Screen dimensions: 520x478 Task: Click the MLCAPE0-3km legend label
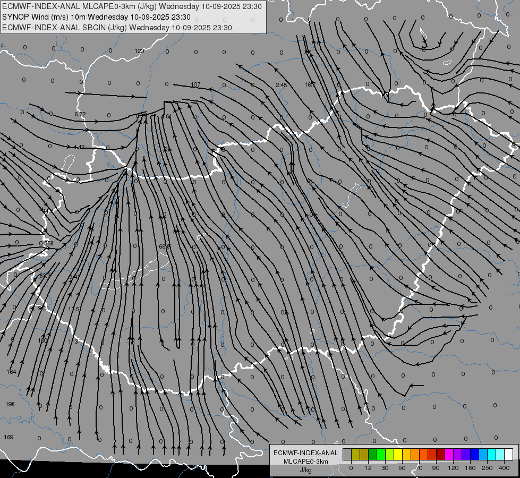[x=305, y=462]
